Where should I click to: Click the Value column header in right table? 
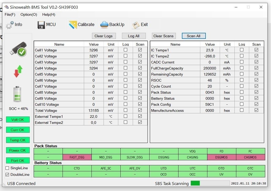coord(210,44)
